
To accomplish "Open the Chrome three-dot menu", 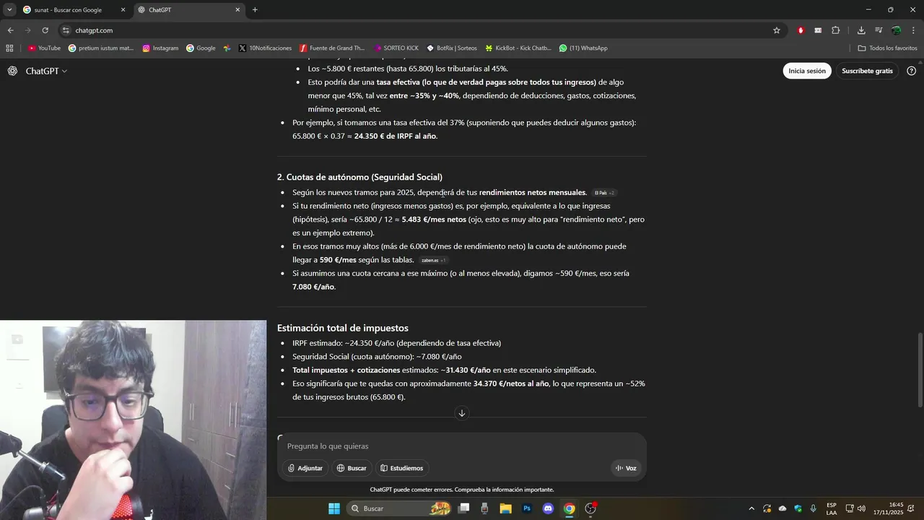I will click(914, 30).
